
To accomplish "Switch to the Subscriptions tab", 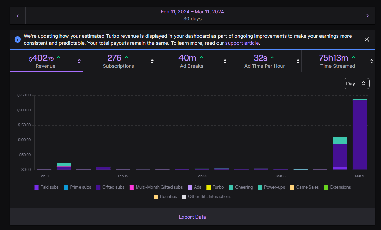I will point(119,61).
